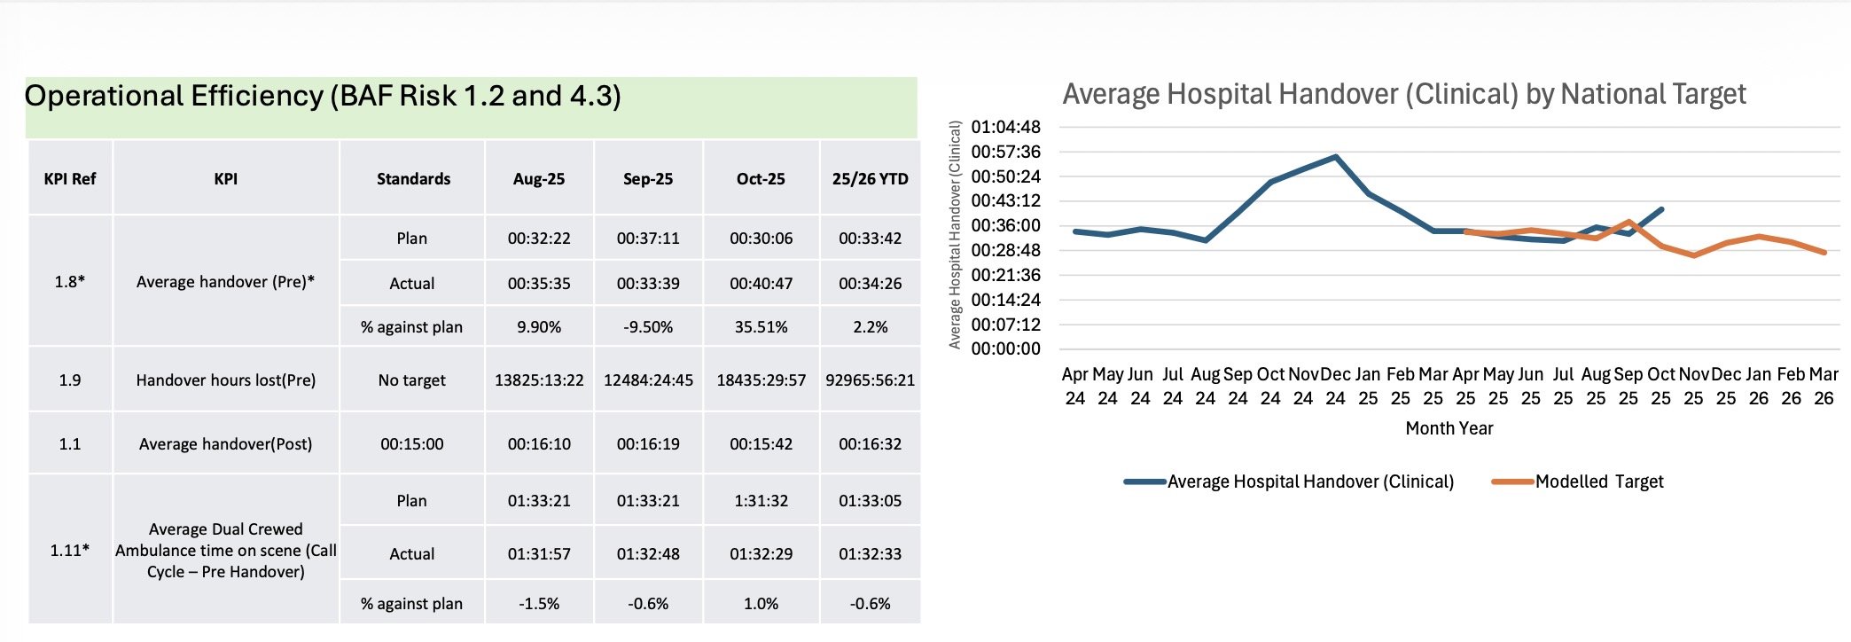1851x642 pixels.
Task: Click the Month Year axis title
Action: (x=1449, y=429)
